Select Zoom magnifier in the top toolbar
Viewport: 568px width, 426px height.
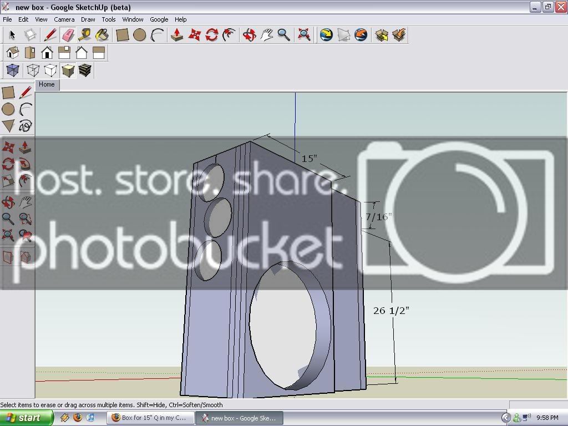[x=283, y=35]
